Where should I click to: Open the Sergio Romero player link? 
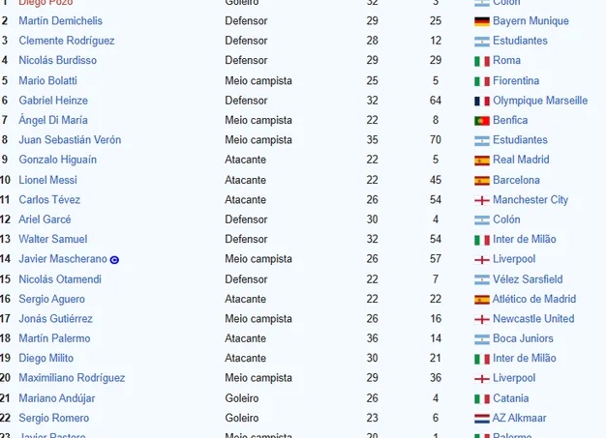[54, 418]
